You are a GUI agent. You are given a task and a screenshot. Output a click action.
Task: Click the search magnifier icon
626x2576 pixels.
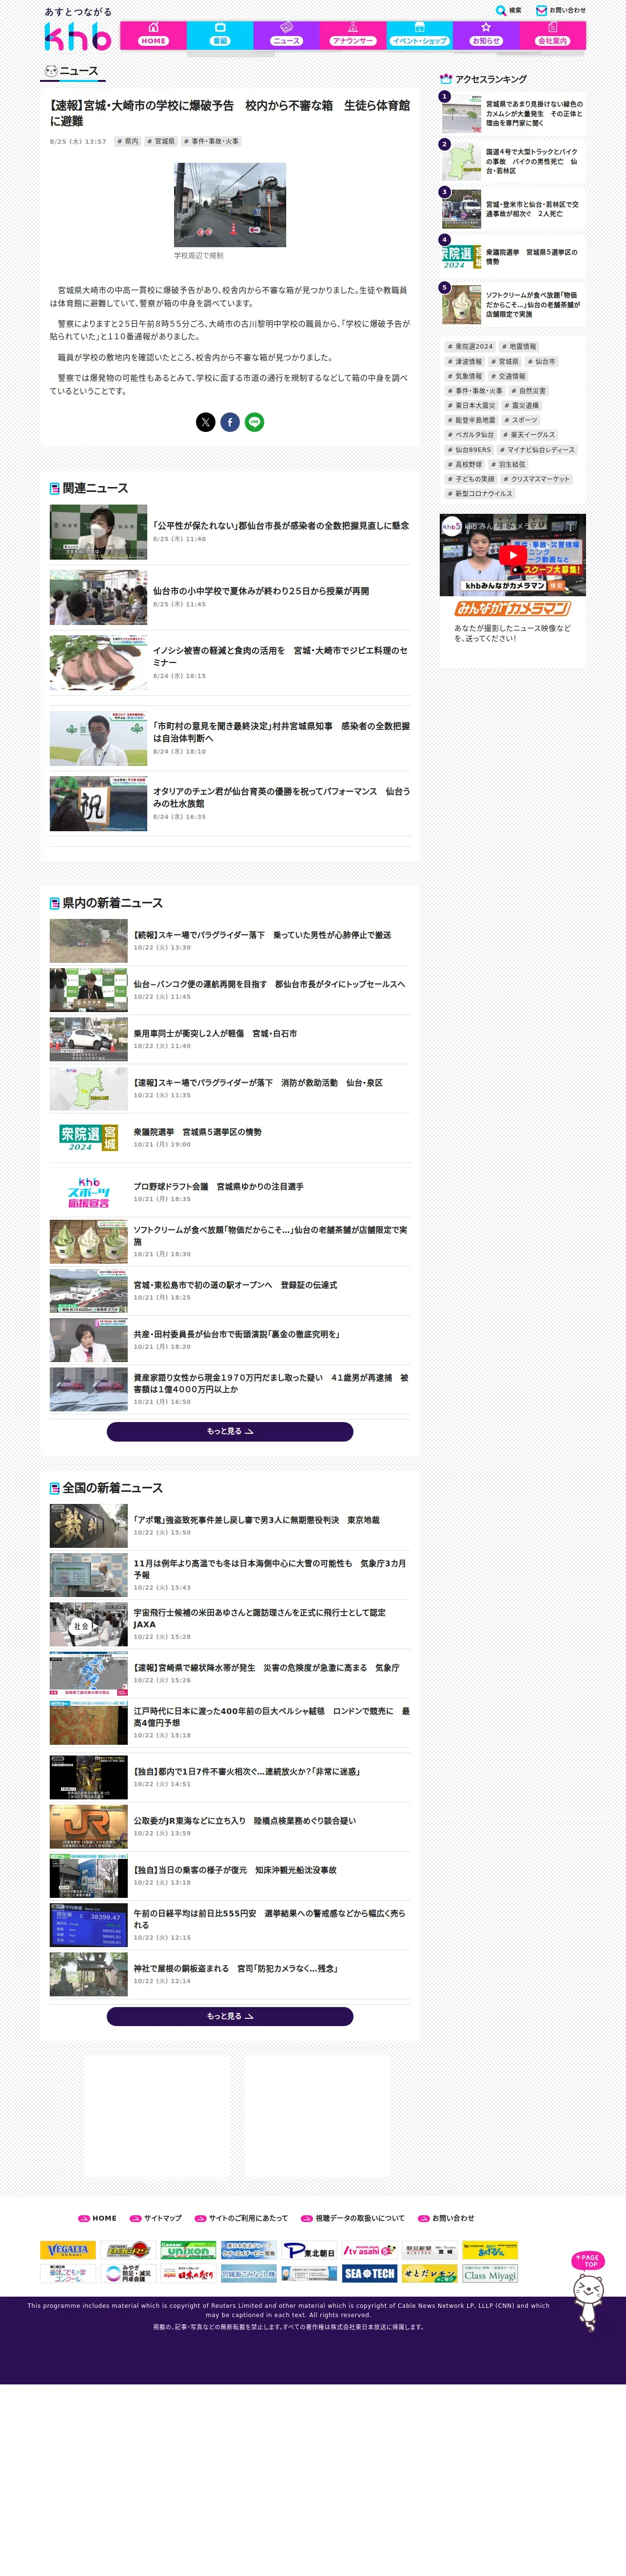501,10
